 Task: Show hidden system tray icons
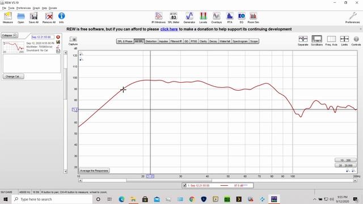[x=314, y=199]
